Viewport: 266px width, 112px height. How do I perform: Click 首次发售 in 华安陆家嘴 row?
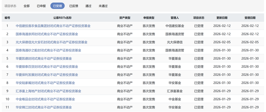point(149,83)
